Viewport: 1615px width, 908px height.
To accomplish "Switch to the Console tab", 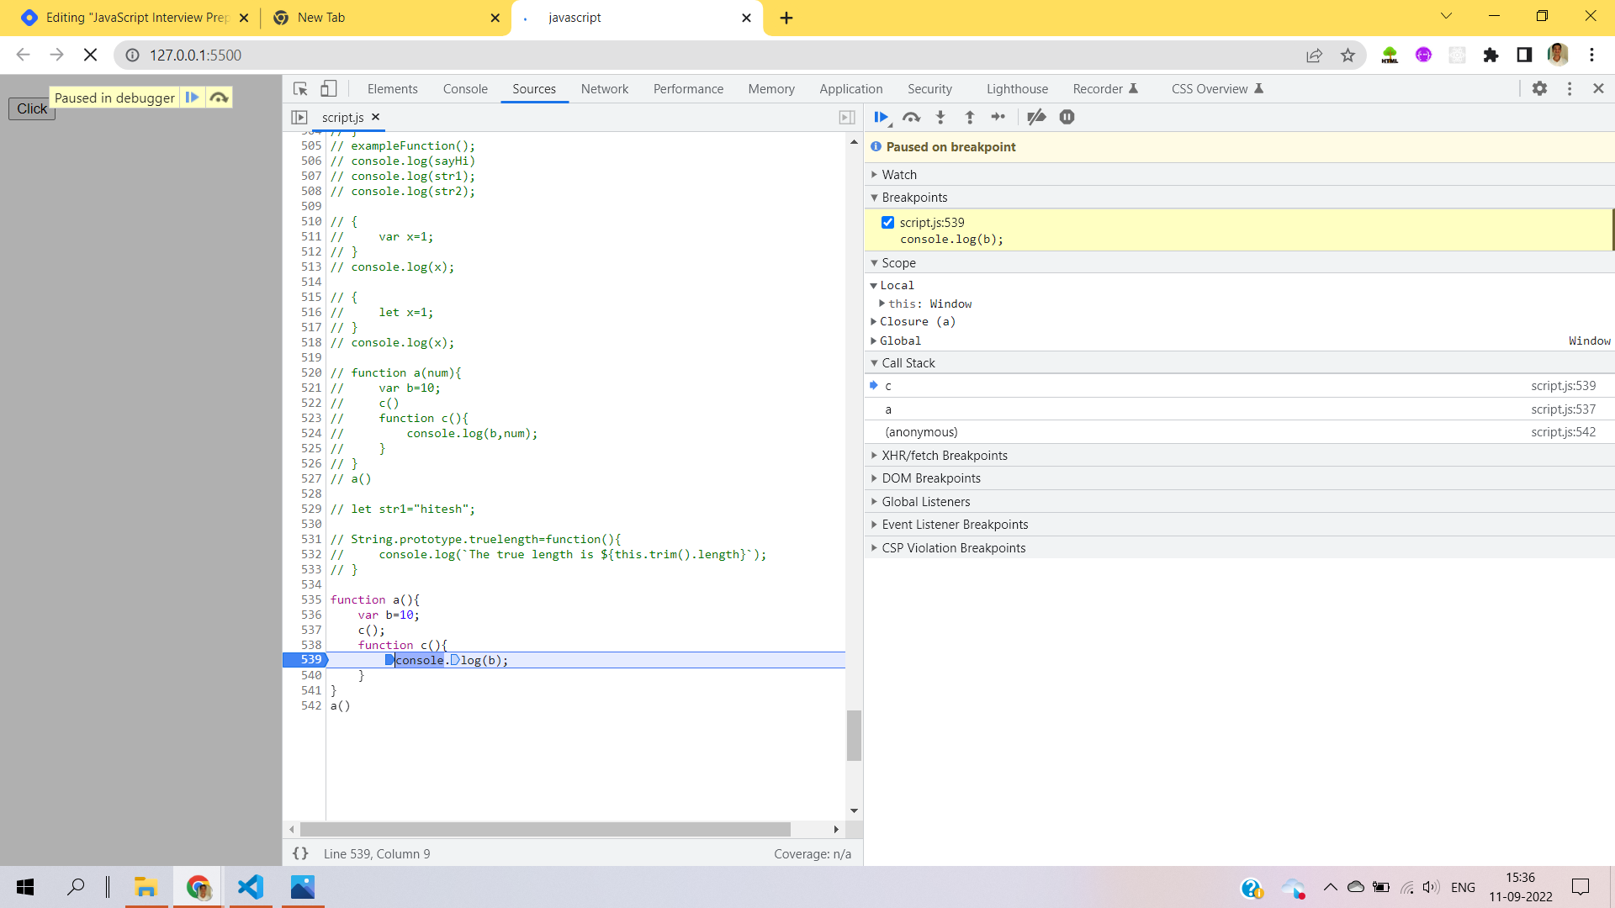I will point(465,89).
